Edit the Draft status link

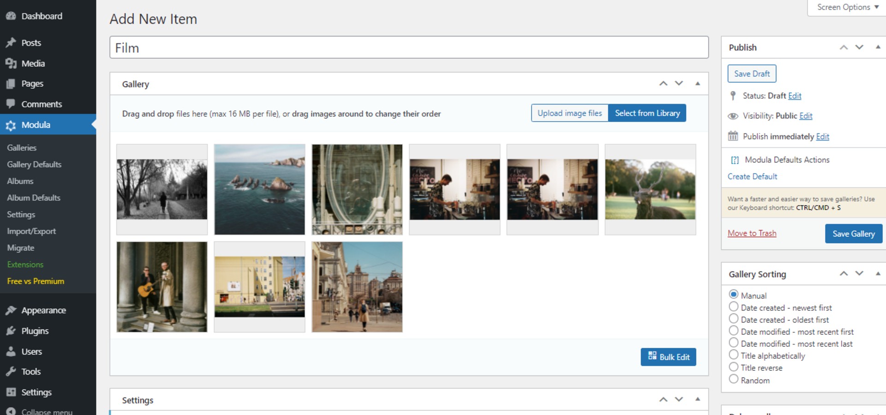795,96
